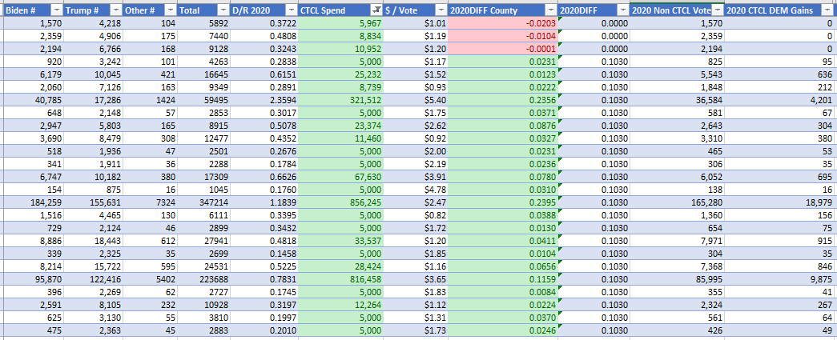Select Total cell 223688
The image size is (837, 340).
click(x=203, y=278)
